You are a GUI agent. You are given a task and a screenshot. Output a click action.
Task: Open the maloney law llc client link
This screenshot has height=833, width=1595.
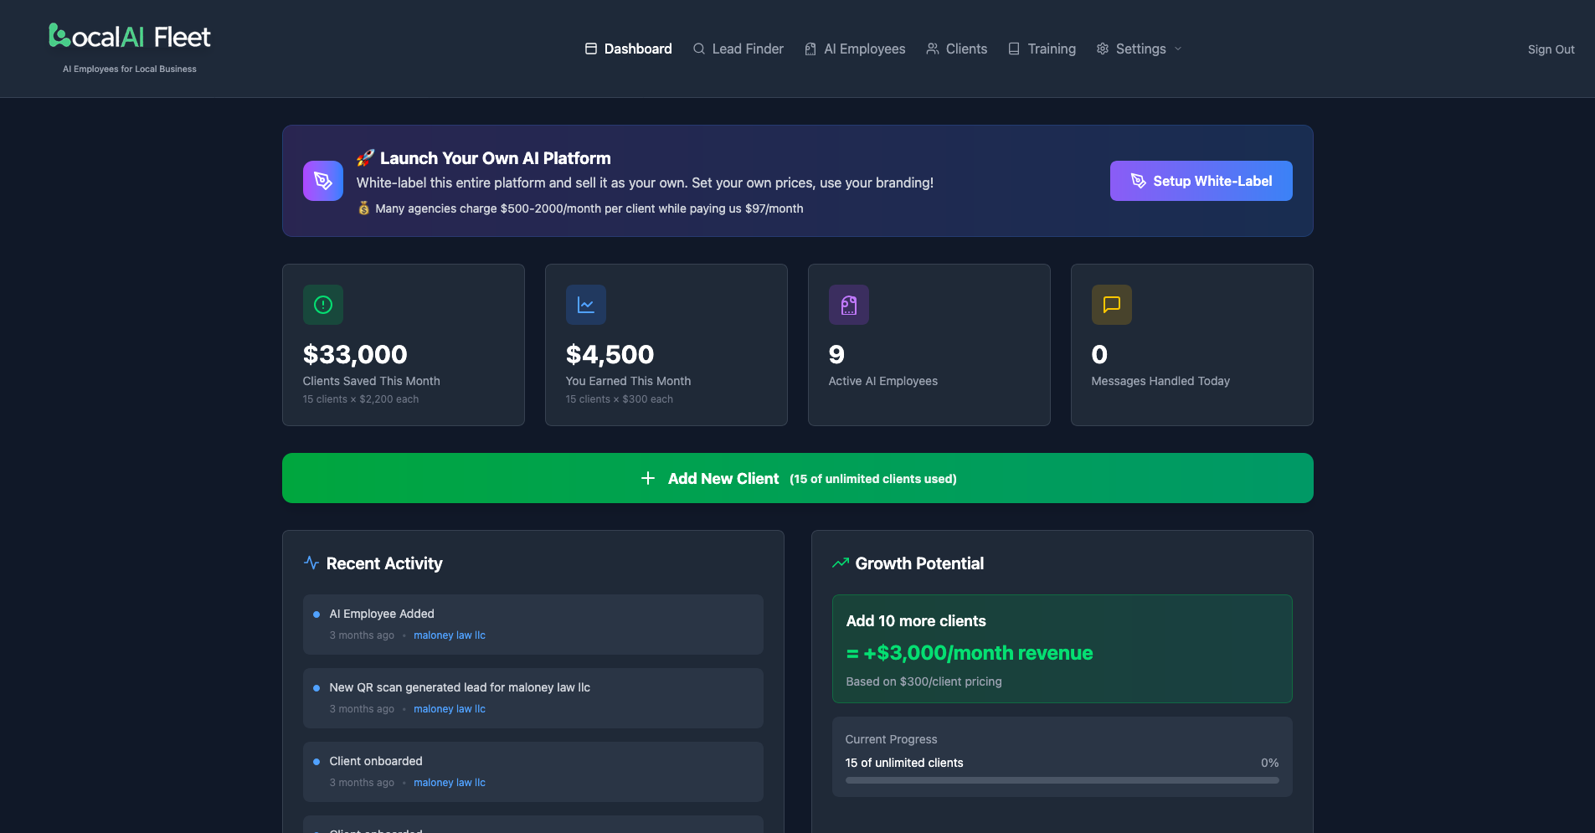(x=450, y=635)
